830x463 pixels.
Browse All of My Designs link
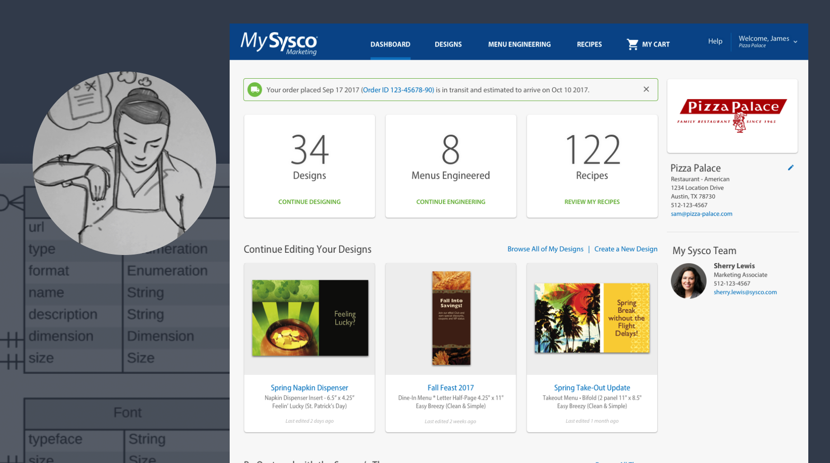545,249
